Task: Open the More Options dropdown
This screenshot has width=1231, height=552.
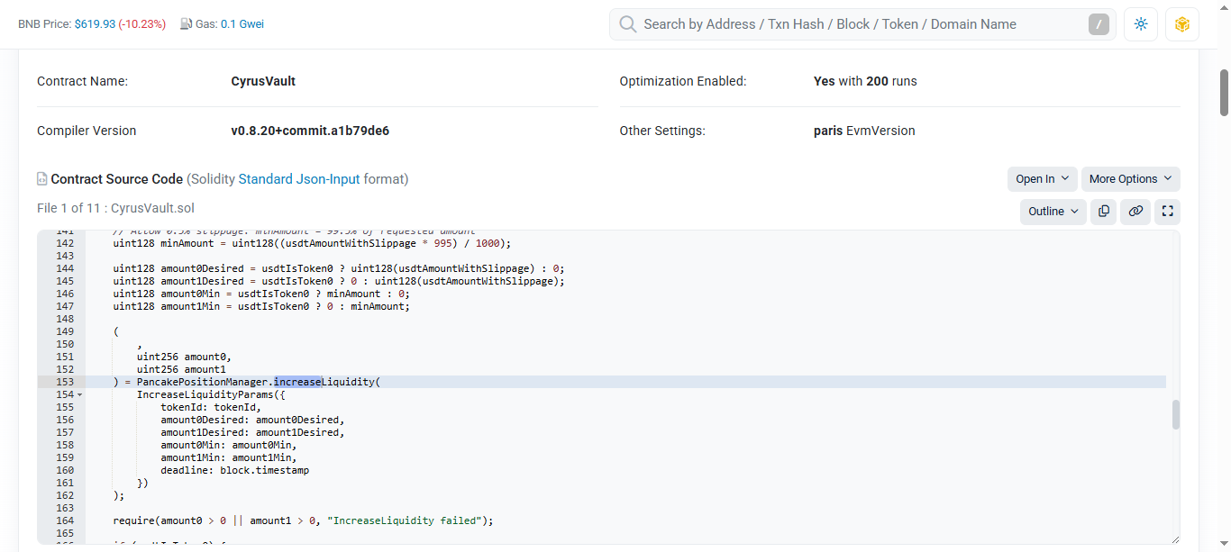Action: pos(1130,178)
